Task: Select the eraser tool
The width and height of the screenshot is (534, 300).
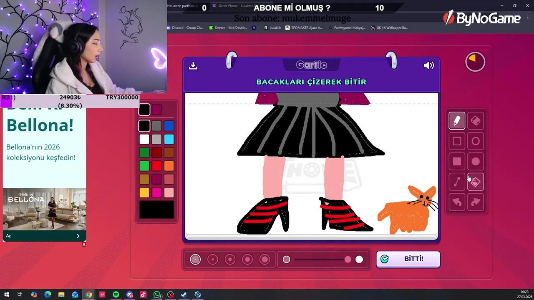Action: coord(476,121)
